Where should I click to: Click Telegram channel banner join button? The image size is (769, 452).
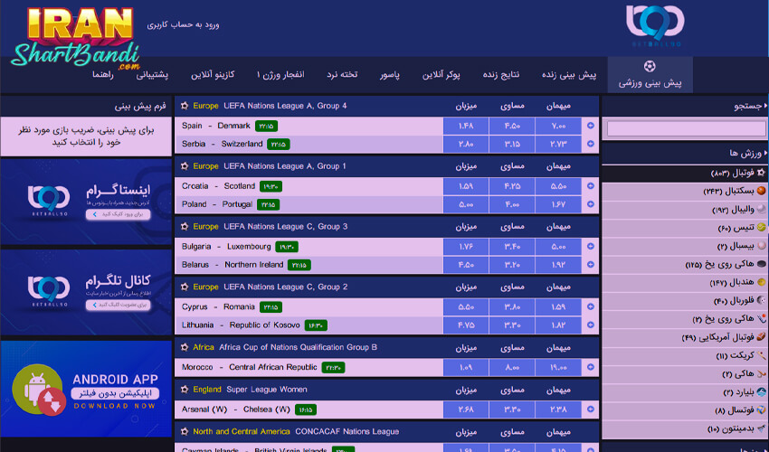point(119,305)
